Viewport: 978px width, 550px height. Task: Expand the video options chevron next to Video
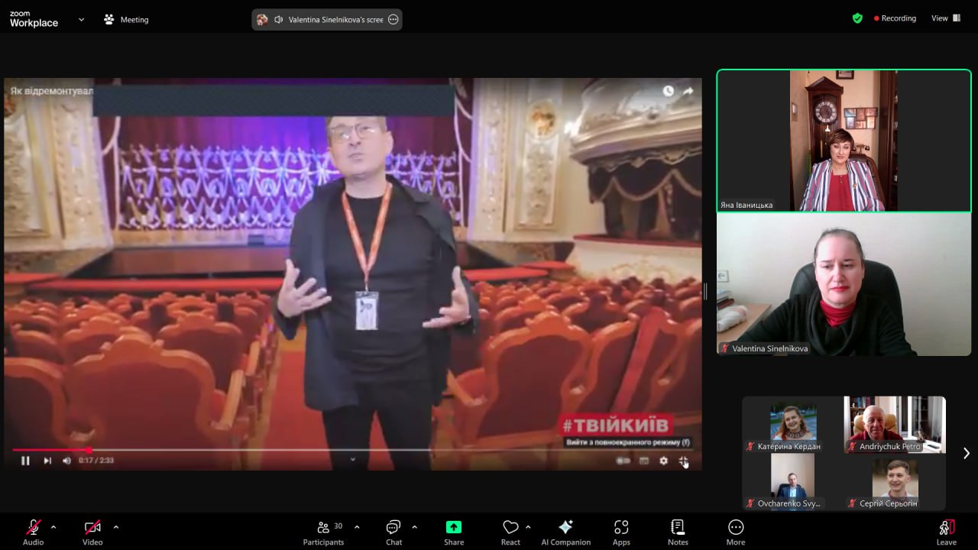[x=116, y=527]
